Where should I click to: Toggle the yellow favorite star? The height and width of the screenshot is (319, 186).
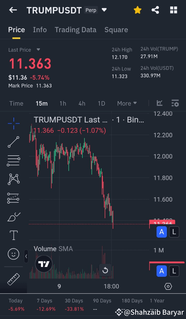pyautogui.click(x=138, y=10)
